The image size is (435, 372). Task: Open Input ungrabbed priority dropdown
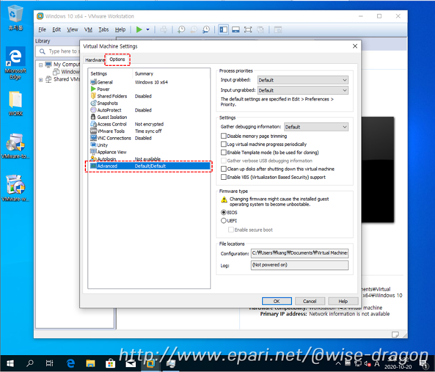coord(303,90)
